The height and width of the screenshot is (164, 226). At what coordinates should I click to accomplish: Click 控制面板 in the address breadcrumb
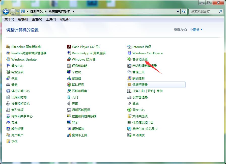coord(37,11)
